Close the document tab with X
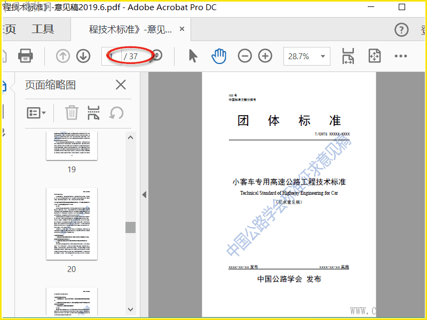Image resolution: width=427 pixels, height=320 pixels. coord(182,29)
